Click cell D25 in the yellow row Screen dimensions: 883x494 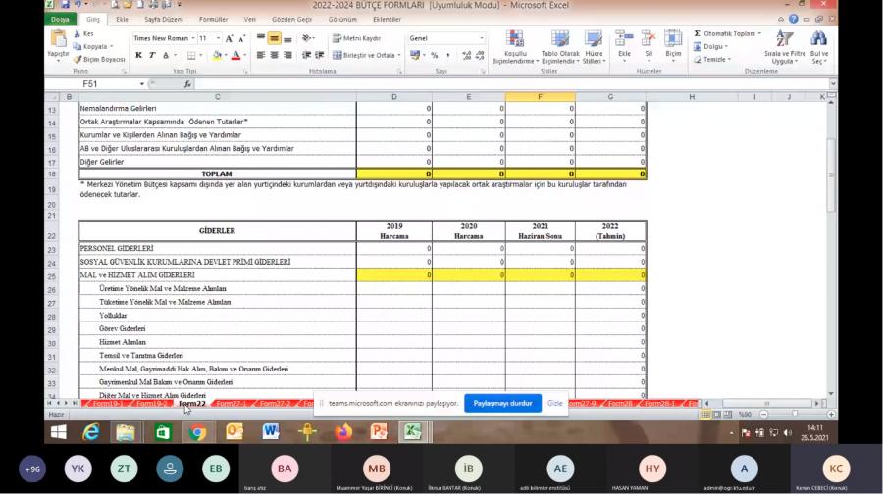pyautogui.click(x=394, y=275)
